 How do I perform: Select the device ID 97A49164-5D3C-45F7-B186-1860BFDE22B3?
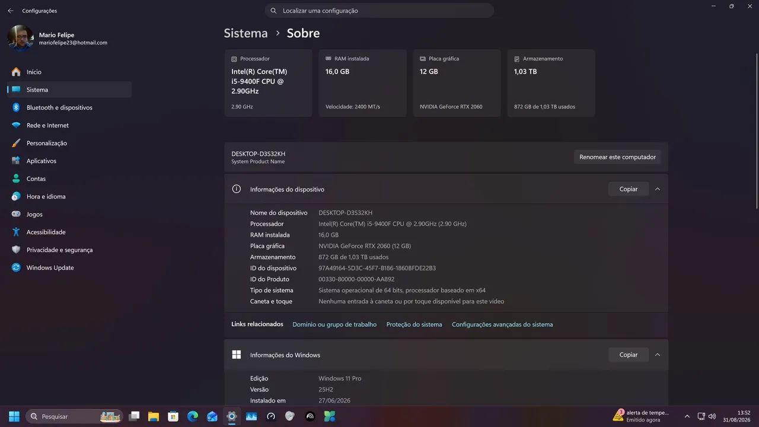pyautogui.click(x=377, y=268)
